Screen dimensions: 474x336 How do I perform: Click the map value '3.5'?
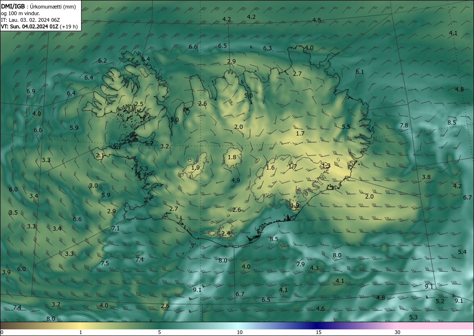click(13, 213)
